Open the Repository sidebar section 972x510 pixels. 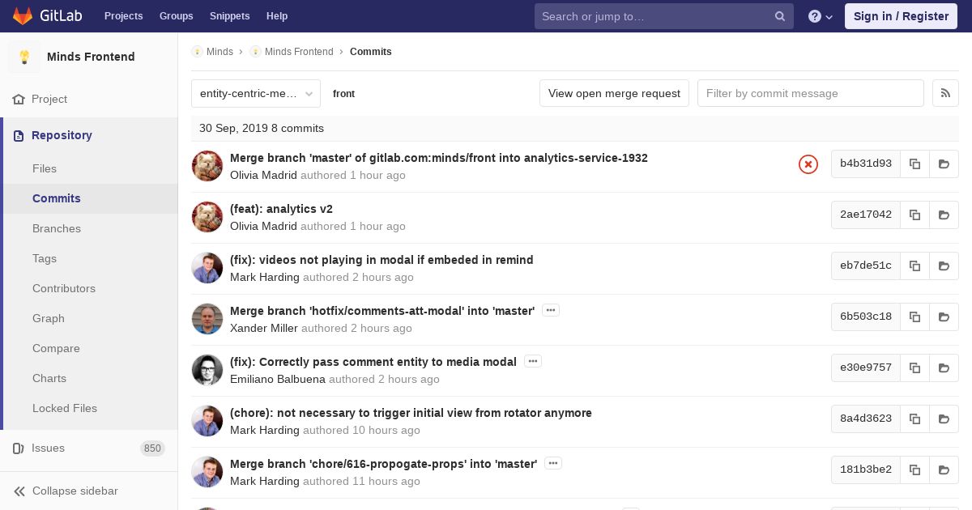[89, 135]
